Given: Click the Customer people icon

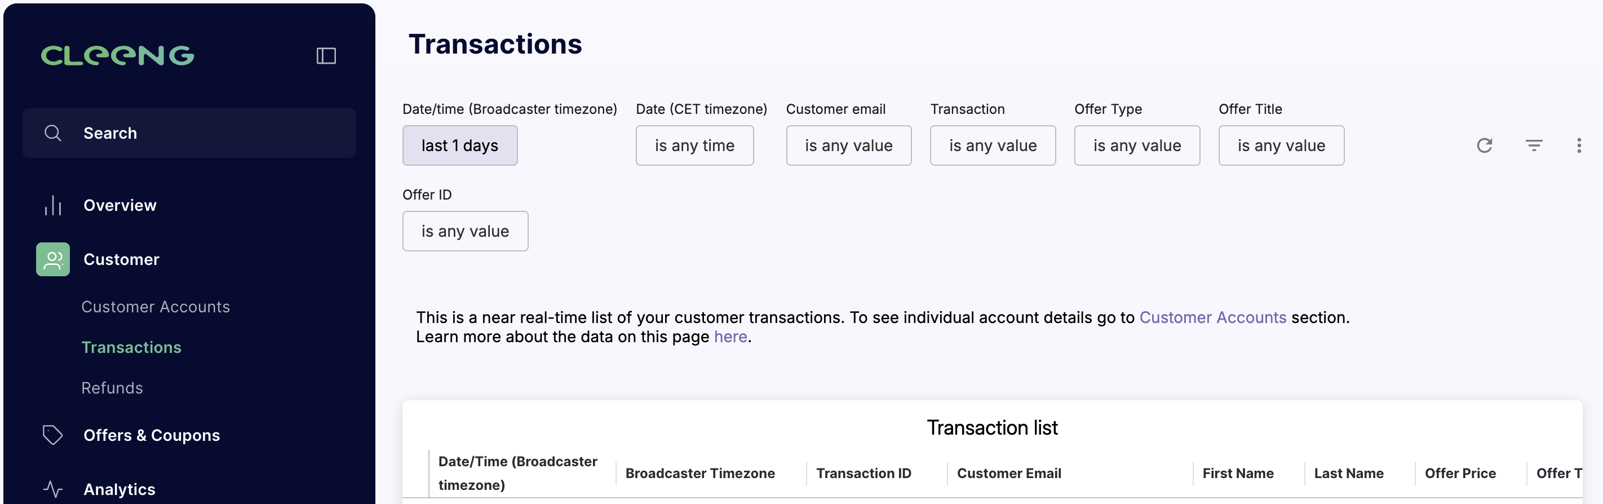Looking at the screenshot, I should [x=53, y=259].
